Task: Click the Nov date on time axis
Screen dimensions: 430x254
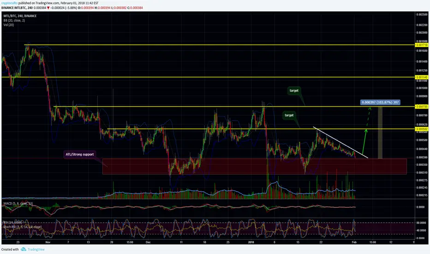Action: coord(48,242)
